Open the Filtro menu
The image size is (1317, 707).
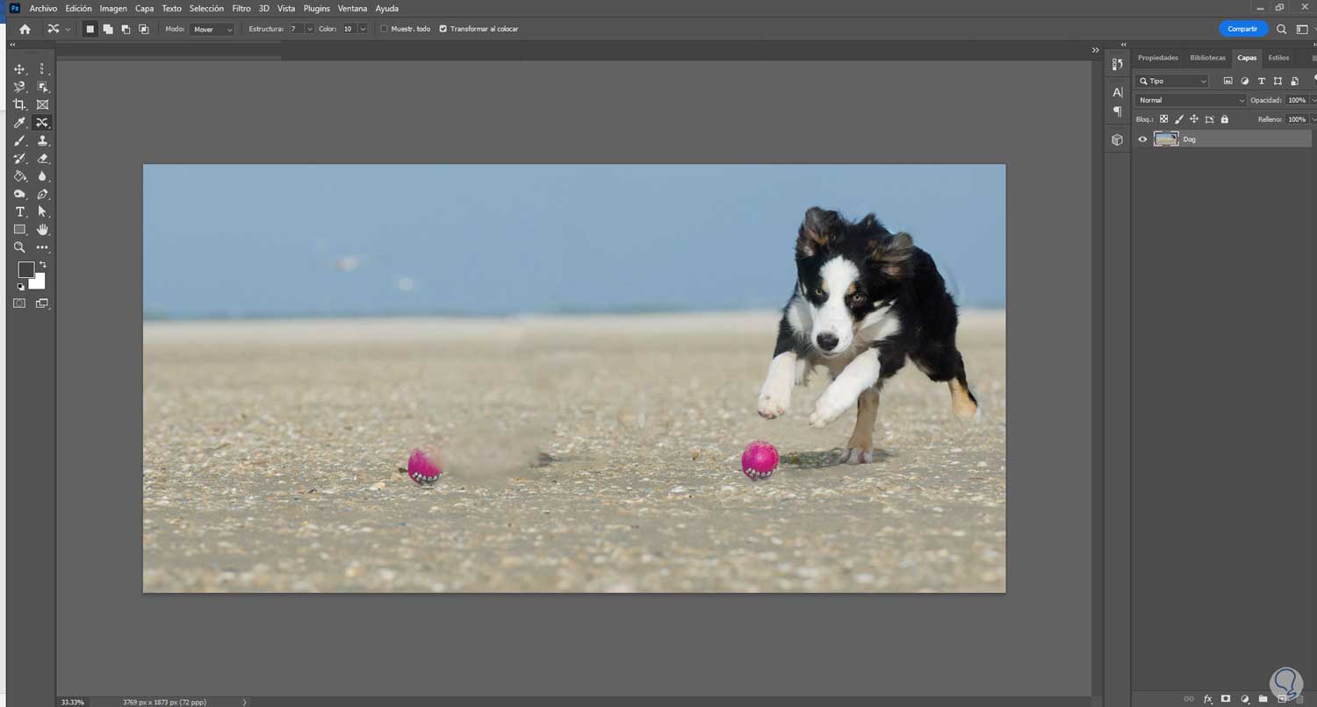point(241,8)
